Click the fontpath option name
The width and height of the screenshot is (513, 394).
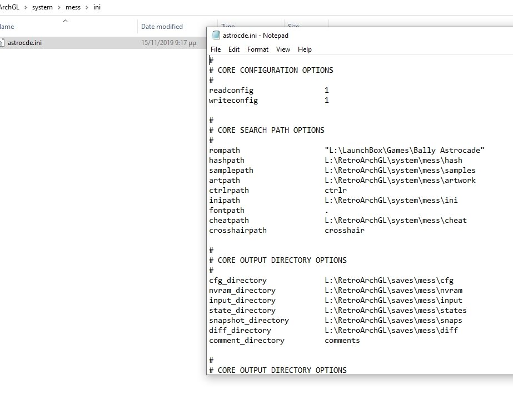tap(227, 211)
